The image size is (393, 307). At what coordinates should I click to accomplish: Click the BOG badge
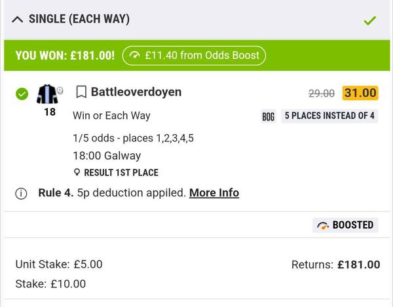(268, 117)
